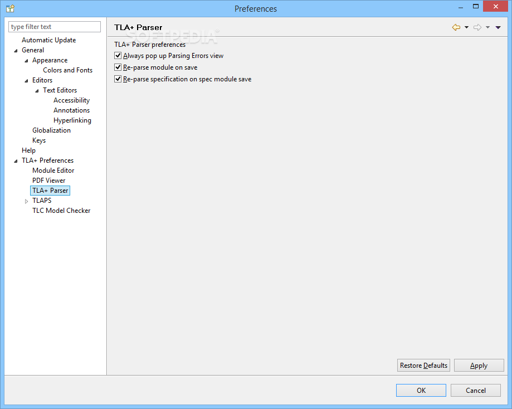Open TLC Model Checker preferences
512x409 pixels.
click(61, 211)
